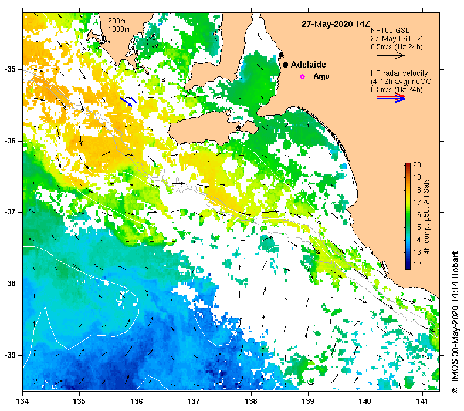Click the -35 latitude axis label
Viewport: 464px width, 411px height.
[9, 69]
